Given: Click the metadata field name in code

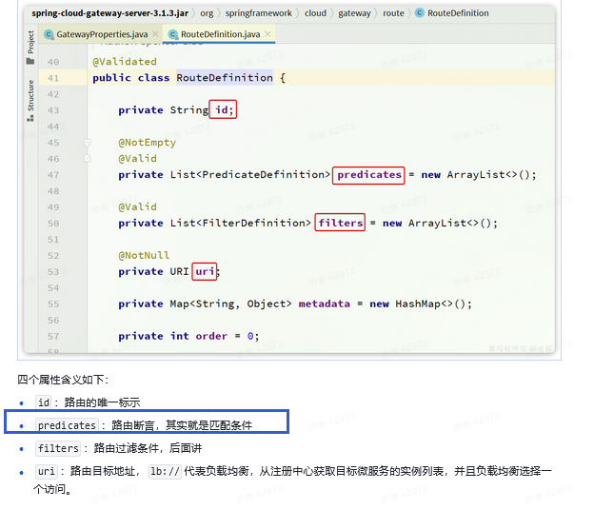Looking at the screenshot, I should point(325,304).
